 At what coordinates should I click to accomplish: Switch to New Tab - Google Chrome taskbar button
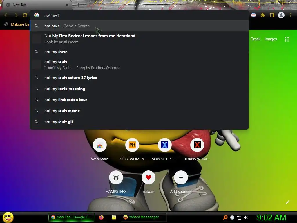point(71,217)
